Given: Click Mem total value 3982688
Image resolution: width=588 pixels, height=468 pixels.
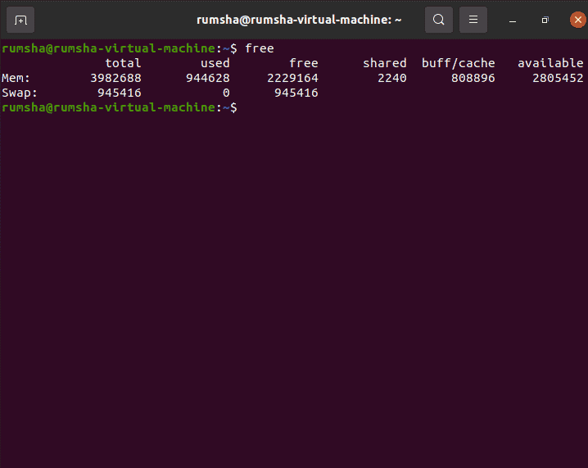Looking at the screenshot, I should [x=115, y=78].
